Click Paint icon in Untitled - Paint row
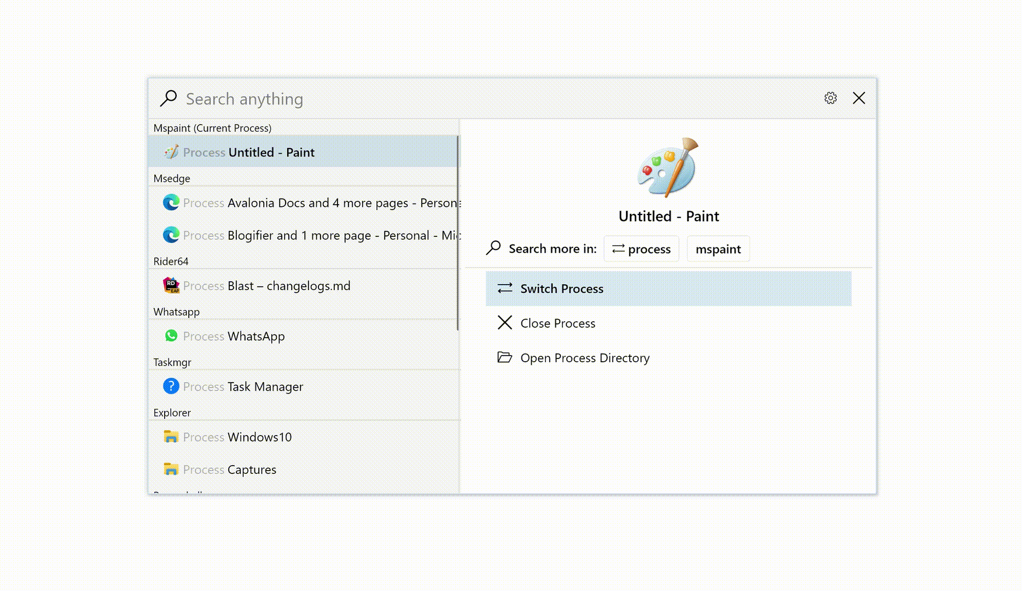Image resolution: width=1022 pixels, height=591 pixels. click(171, 152)
